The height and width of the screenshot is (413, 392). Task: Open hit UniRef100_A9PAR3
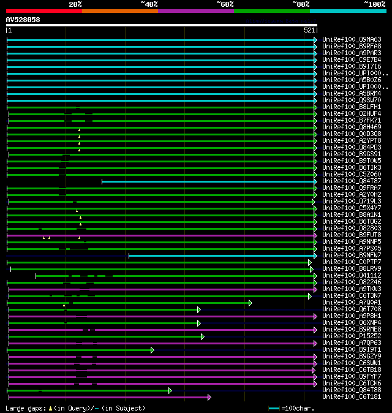352,53
